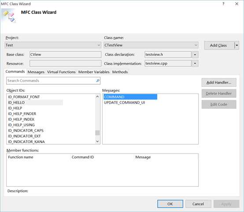The image size is (244, 212).
Task: Open the Member Variables tab
Action: [x=94, y=72]
